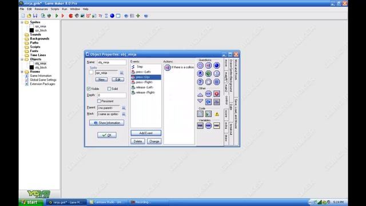This screenshot has width=366, height=206.
Task: Open the Edit menu
Action: coord(29,9)
